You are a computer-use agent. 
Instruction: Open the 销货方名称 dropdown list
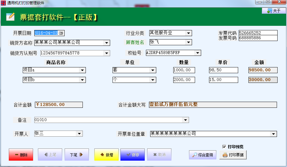pyautogui.click(x=106, y=43)
